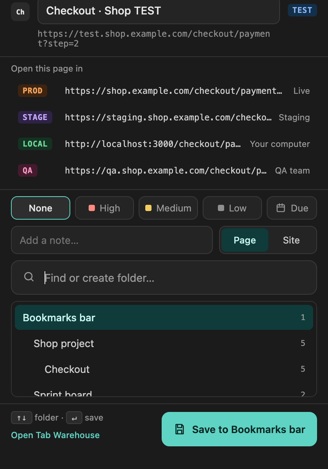Set priority to High

(104, 208)
